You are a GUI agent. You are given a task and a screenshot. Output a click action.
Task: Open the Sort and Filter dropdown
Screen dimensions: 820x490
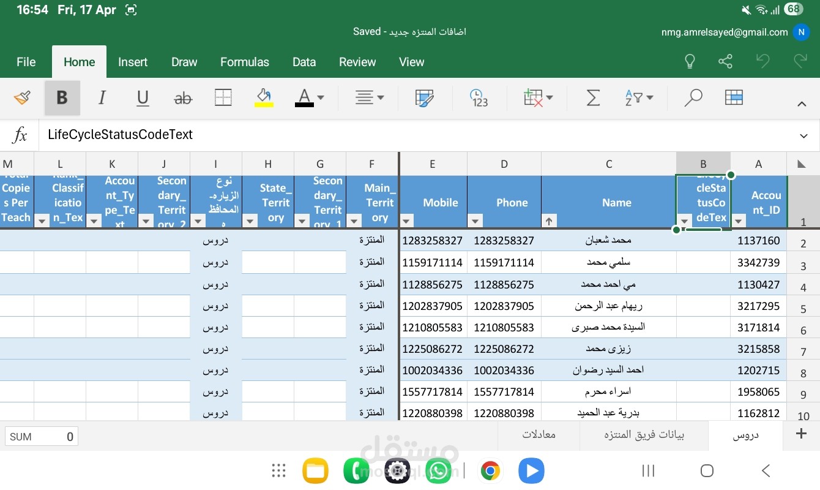(639, 98)
